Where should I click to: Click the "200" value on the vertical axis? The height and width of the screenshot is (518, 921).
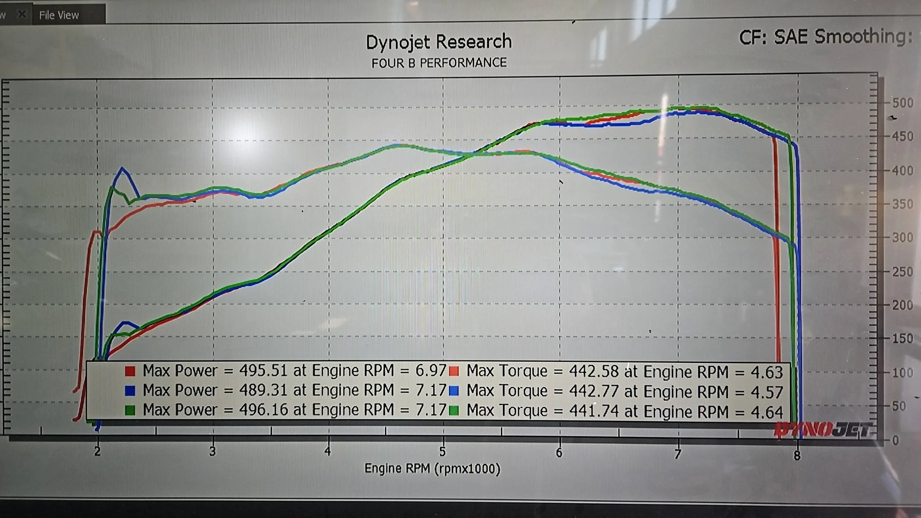coord(903,305)
